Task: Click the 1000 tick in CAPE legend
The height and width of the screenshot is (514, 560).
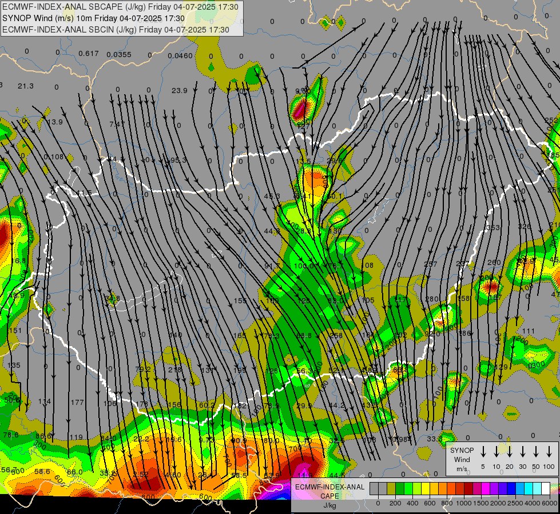Action: point(463,503)
